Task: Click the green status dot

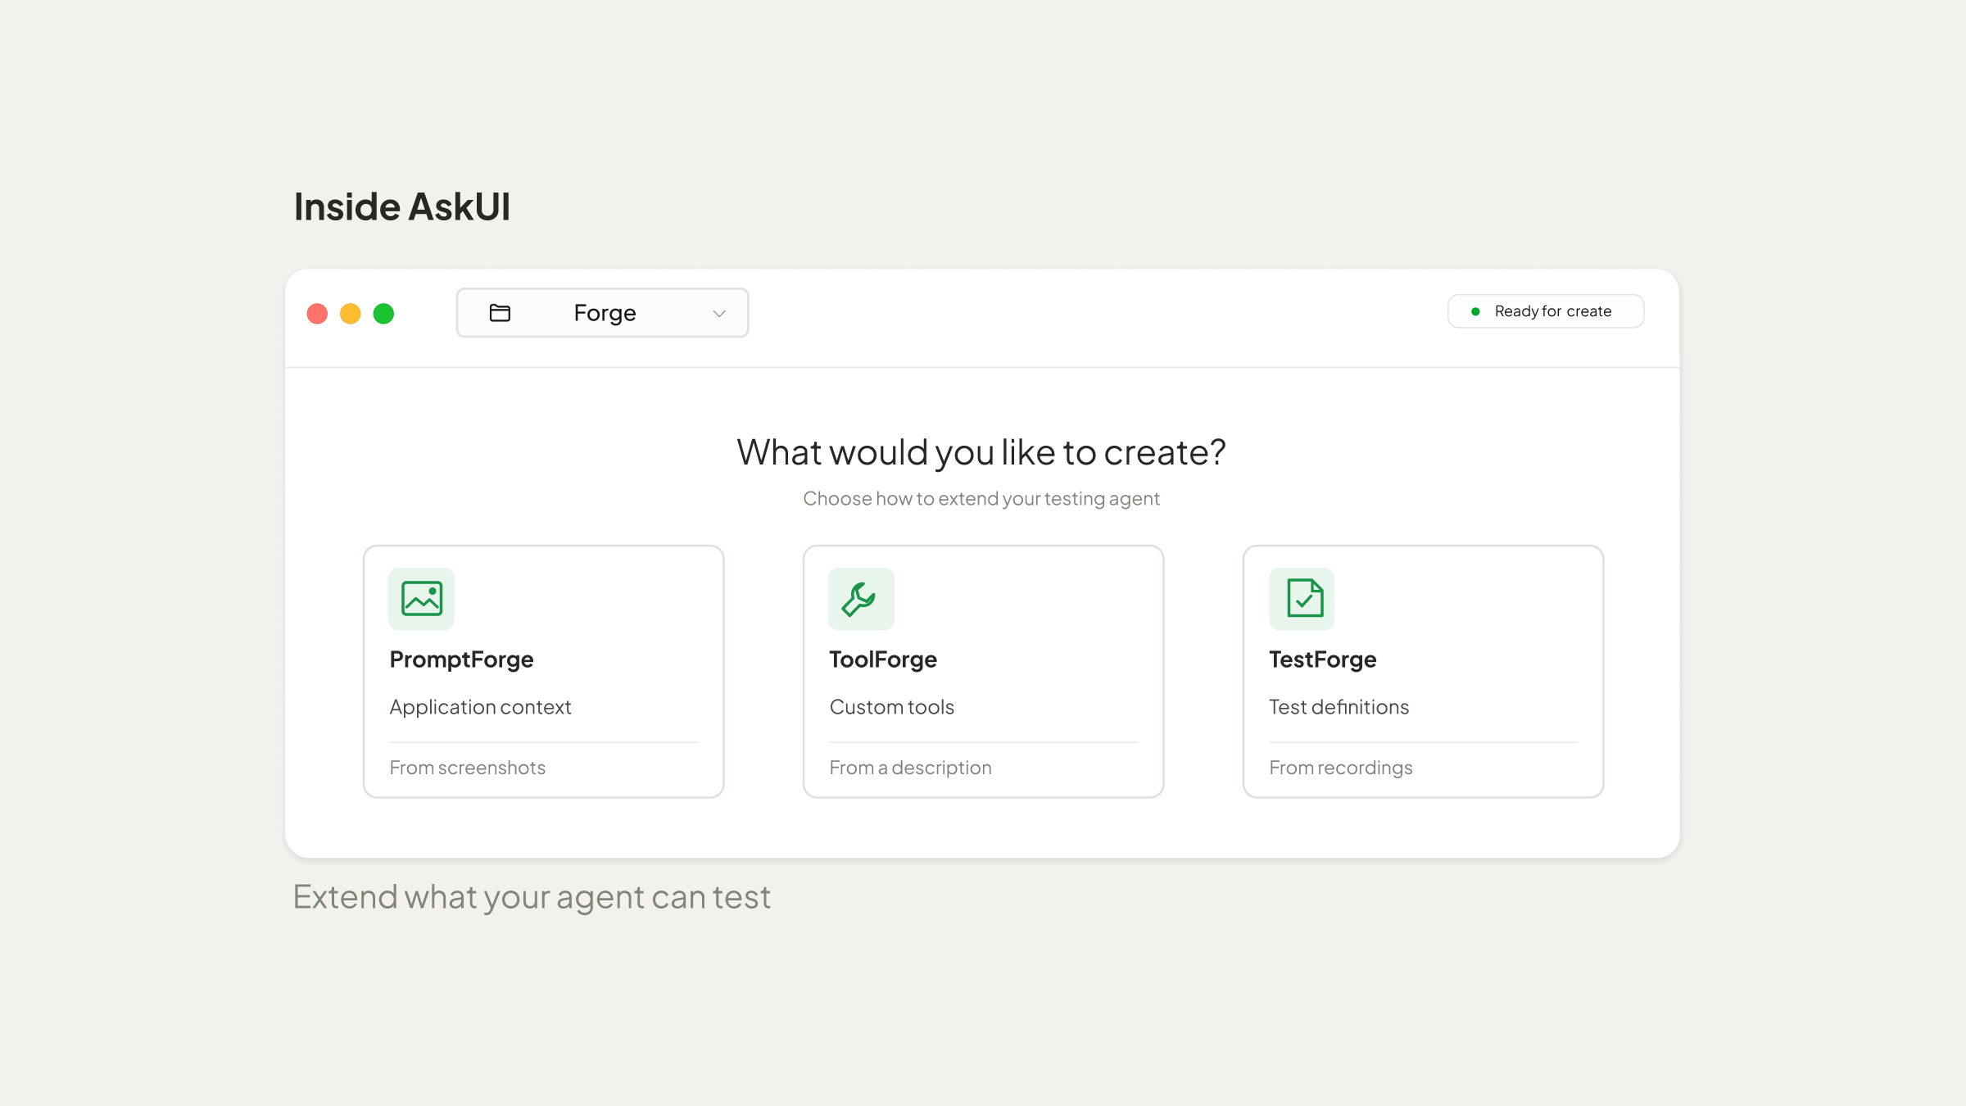Action: [x=1475, y=311]
